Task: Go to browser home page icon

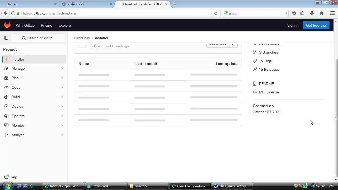Action: coord(321,13)
